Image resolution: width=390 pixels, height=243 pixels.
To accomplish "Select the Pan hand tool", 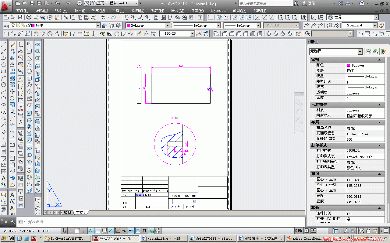I will pyautogui.click(x=126, y=18).
